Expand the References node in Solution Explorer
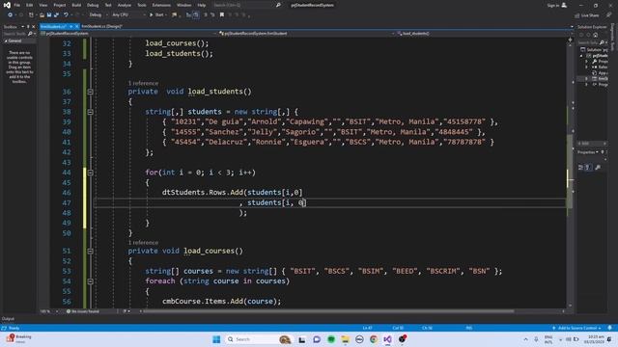618x347 pixels. pos(586,67)
